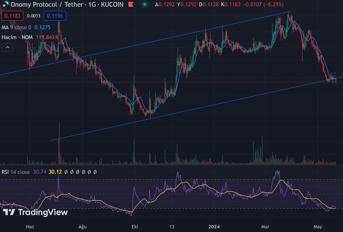Open the TradingView logo link

pyautogui.click(x=35, y=212)
